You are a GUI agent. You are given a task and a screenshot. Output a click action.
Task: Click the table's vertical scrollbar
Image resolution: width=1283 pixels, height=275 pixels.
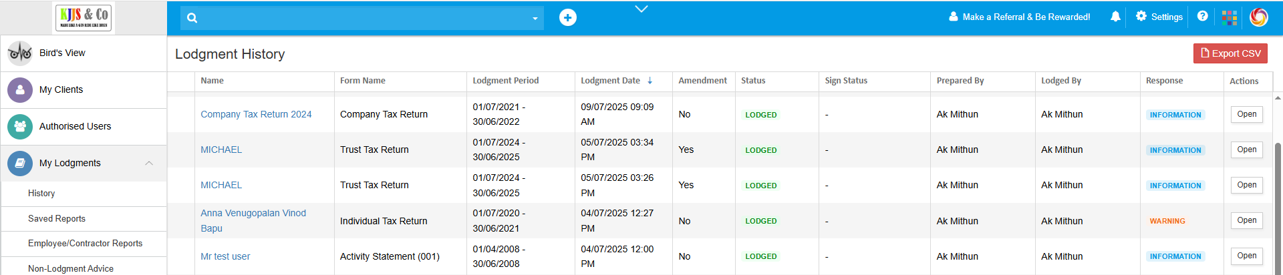[1278, 200]
